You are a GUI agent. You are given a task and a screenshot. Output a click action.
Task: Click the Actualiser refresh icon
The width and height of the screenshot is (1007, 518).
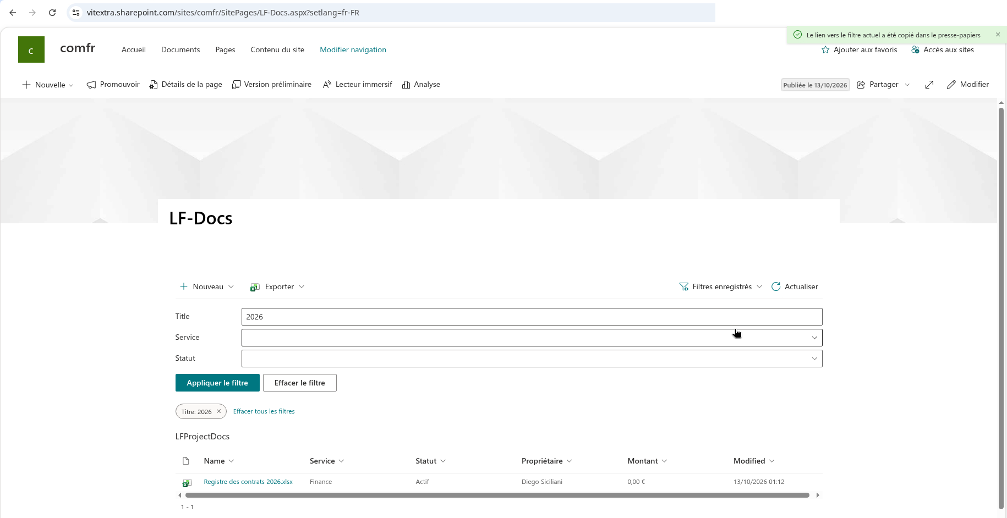click(776, 286)
